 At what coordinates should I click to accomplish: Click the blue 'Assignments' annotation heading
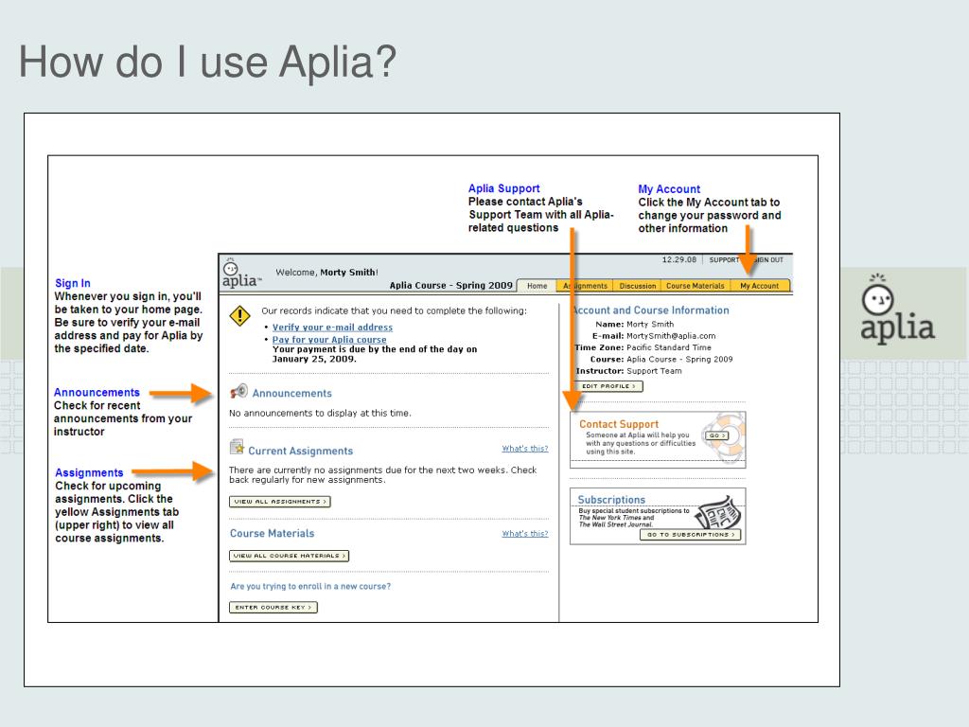pos(89,473)
